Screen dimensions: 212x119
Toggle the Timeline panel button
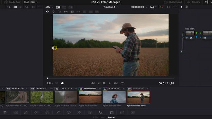point(193,2)
